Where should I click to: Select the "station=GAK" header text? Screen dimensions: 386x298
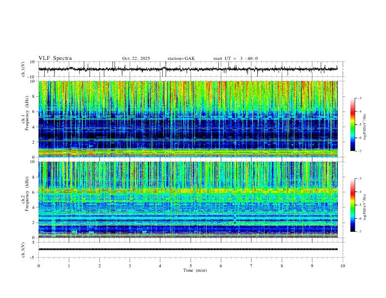pos(181,58)
